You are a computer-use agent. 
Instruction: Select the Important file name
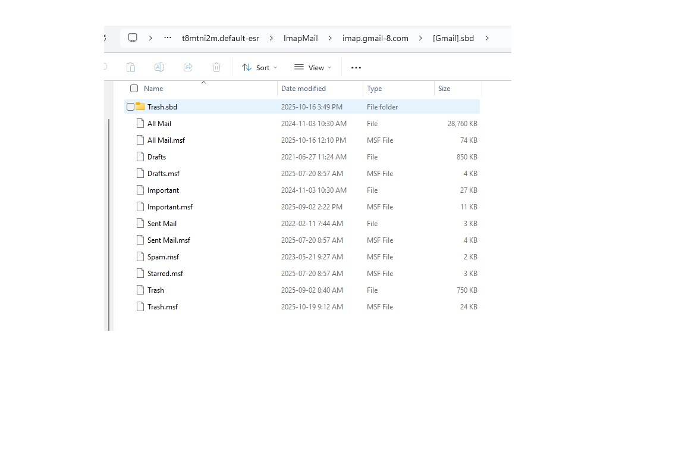pos(163,190)
